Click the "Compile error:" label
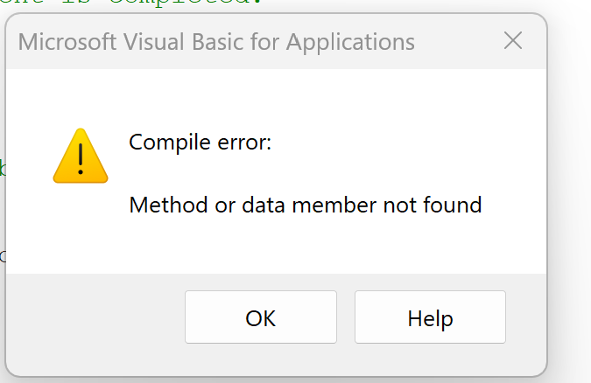Viewport: 591px width, 383px height. (201, 142)
